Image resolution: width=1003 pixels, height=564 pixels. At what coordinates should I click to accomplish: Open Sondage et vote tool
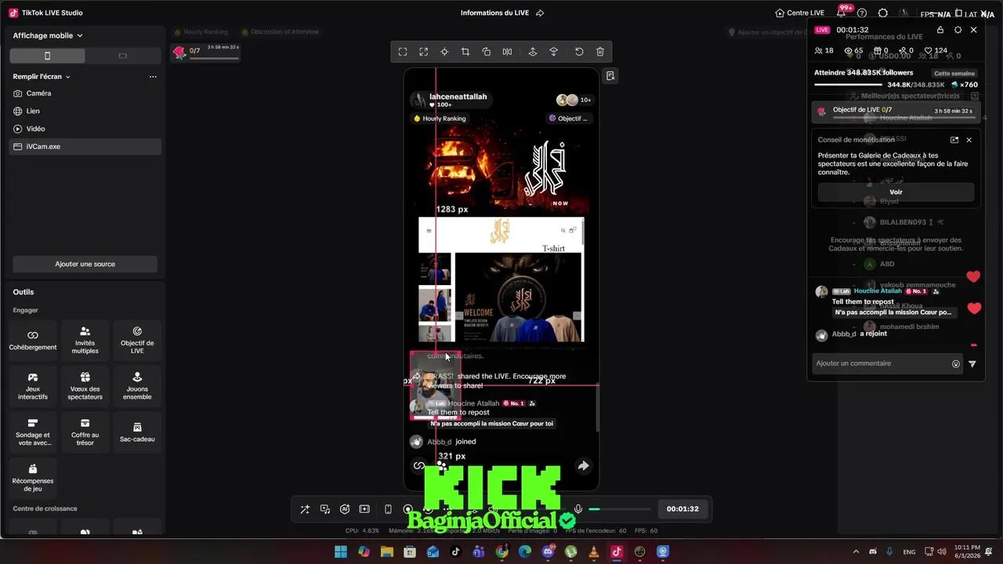pos(33,432)
